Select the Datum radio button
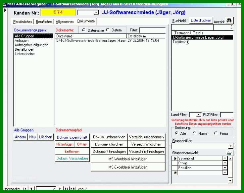The image size is (244, 193). tap(108, 30)
